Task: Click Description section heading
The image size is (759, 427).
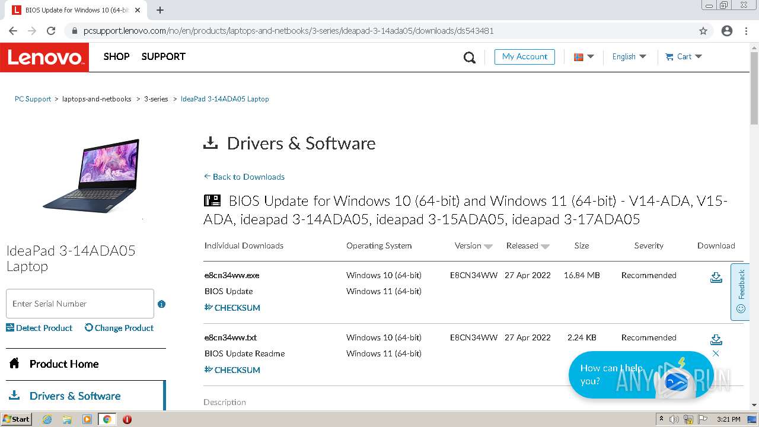Action: [x=225, y=402]
